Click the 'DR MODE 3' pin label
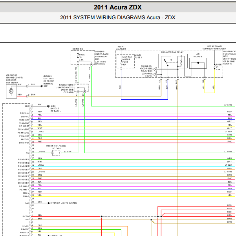The width and height of the screenshot is (236, 236). (24, 180)
